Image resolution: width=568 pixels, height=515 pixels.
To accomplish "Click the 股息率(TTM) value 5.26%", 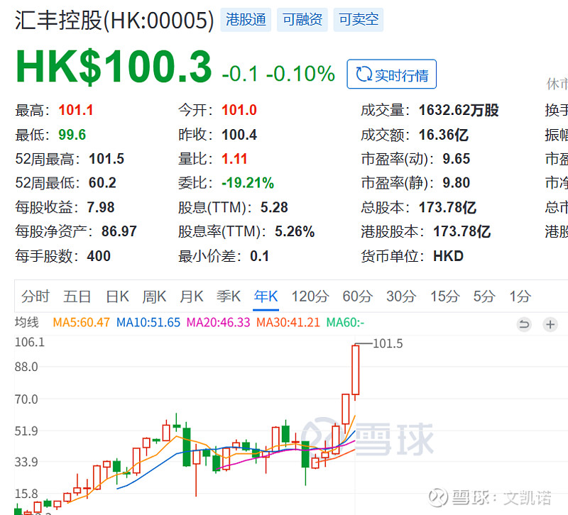I will click(295, 231).
